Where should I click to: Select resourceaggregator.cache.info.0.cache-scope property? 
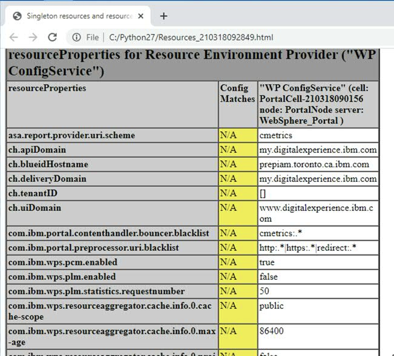110,311
